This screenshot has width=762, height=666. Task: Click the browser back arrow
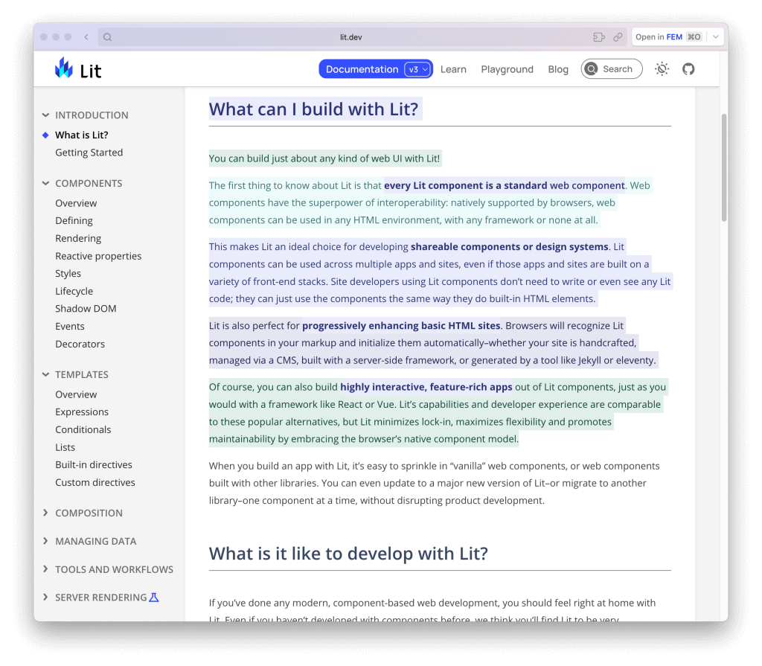tap(86, 37)
